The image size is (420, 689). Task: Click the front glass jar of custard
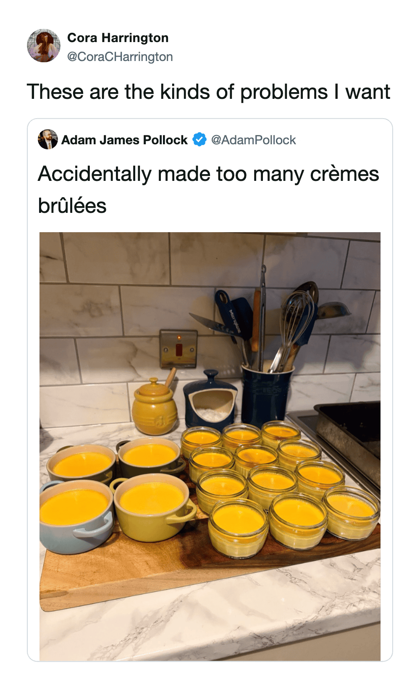pyautogui.click(x=238, y=529)
